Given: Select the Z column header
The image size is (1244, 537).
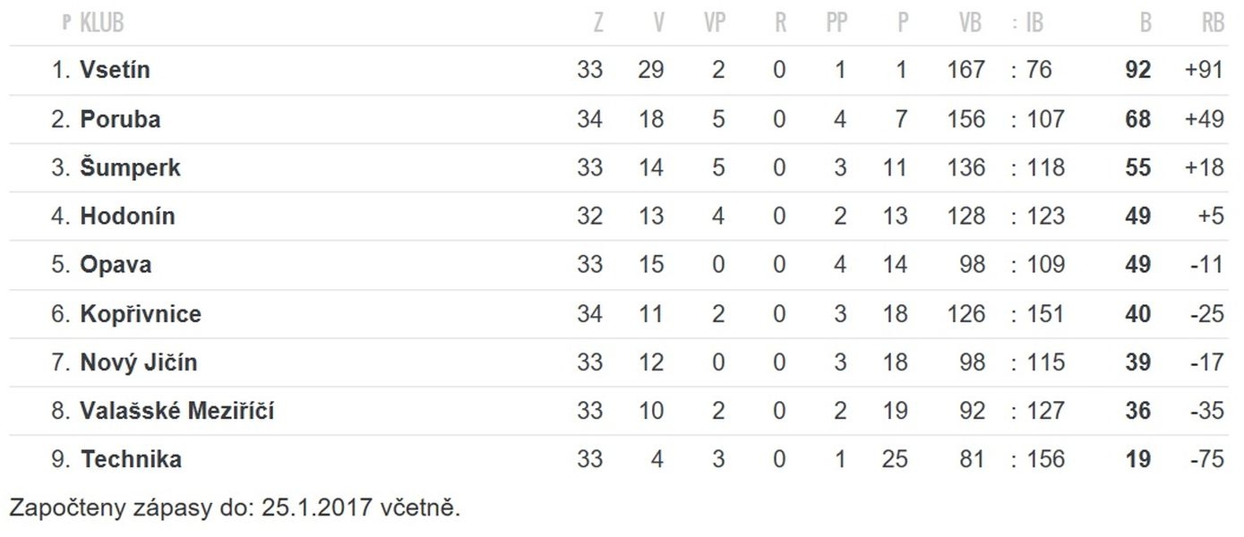Looking at the screenshot, I should (x=598, y=23).
